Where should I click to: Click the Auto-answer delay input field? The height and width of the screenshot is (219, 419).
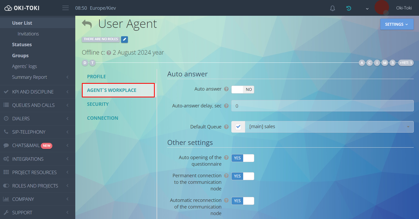(x=322, y=106)
